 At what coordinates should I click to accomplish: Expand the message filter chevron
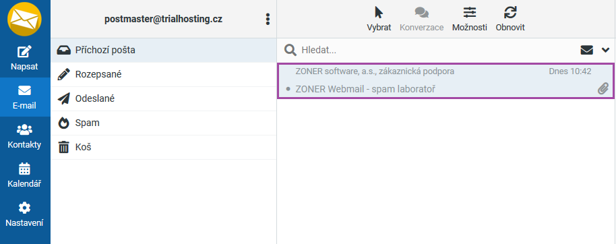pyautogui.click(x=605, y=50)
